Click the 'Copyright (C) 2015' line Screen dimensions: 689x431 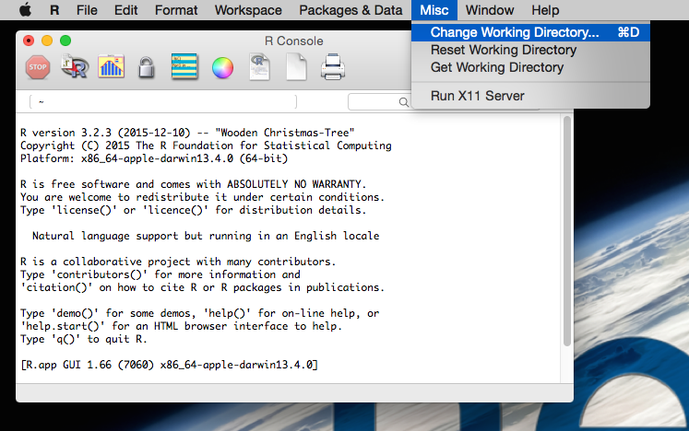206,146
